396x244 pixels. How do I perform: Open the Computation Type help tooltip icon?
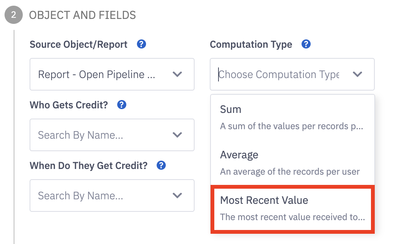[x=306, y=44]
